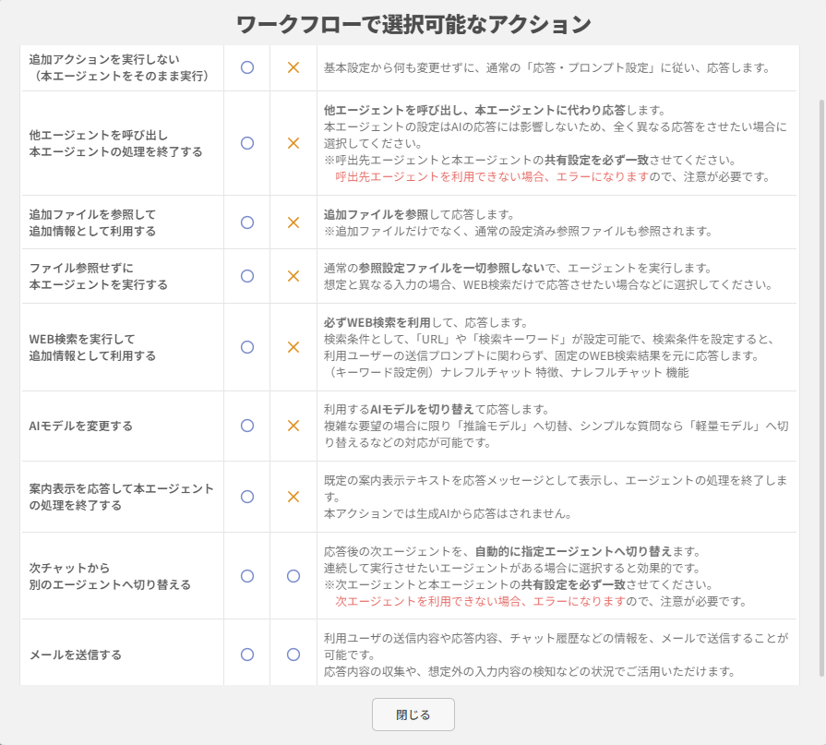The height and width of the screenshot is (745, 826).
Task: Click the orange cross in the 案内表示を応答して row
Action: click(293, 497)
